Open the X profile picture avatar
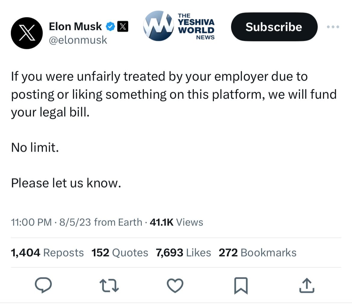This screenshot has height=305, width=352. (x=27, y=33)
